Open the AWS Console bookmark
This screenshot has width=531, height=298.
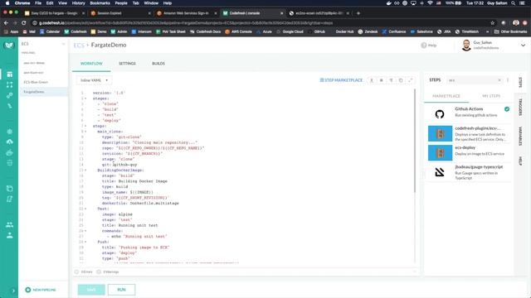(x=238, y=31)
